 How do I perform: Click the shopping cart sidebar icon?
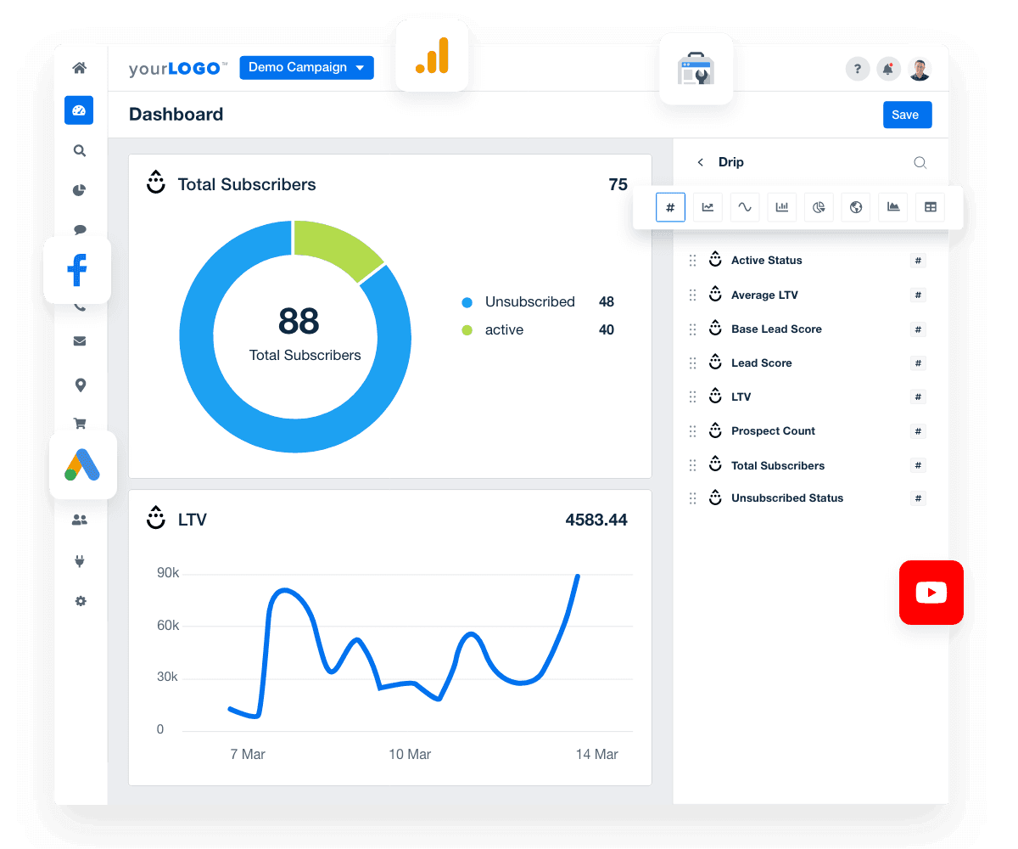pos(79,423)
